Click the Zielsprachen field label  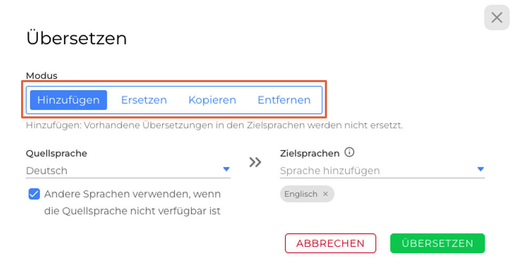[310, 153]
